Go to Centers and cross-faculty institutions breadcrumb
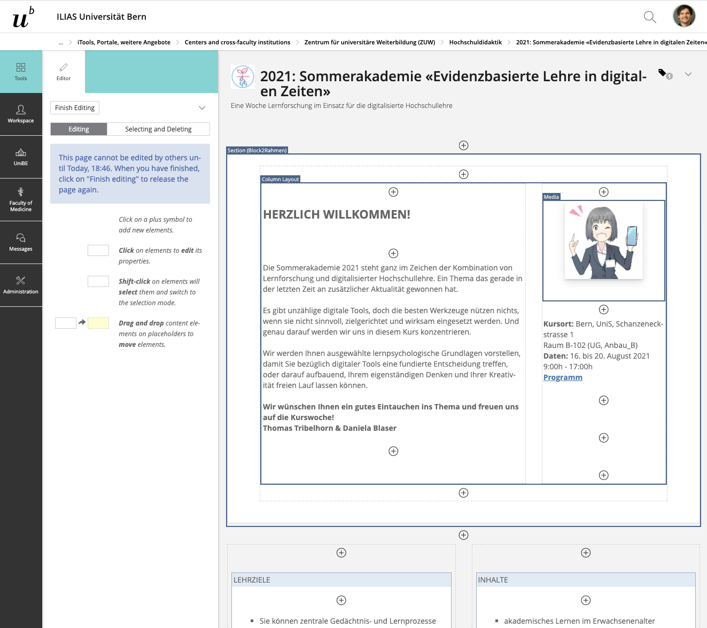Viewport: 707px width, 628px height. click(x=237, y=42)
